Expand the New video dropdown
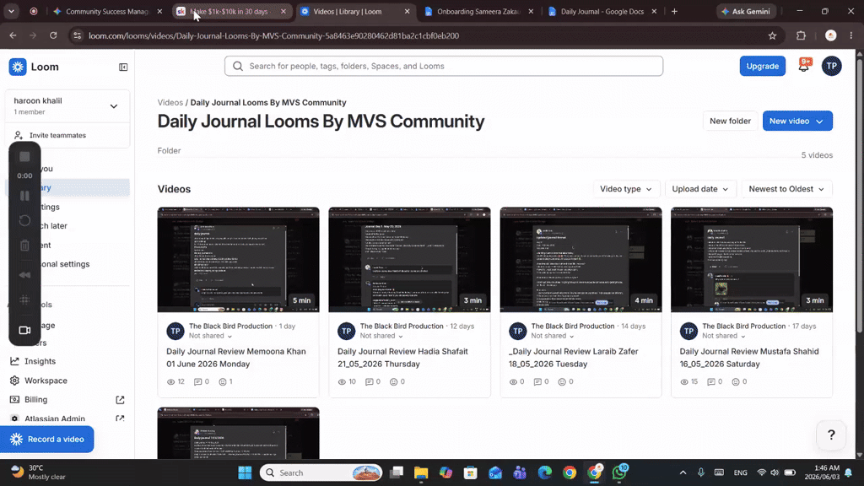 [x=820, y=121]
